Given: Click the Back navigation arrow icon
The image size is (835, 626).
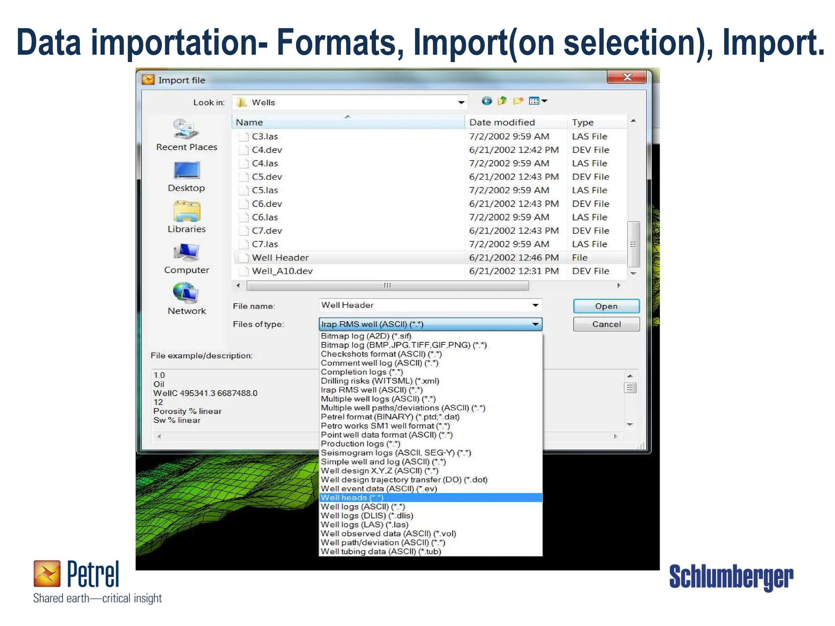Looking at the screenshot, I should [486, 101].
